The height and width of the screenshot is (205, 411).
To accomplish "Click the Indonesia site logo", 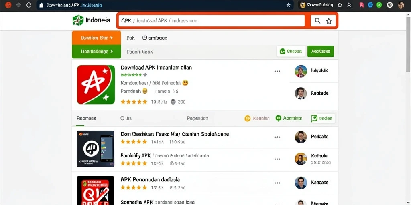I will 91,20.
